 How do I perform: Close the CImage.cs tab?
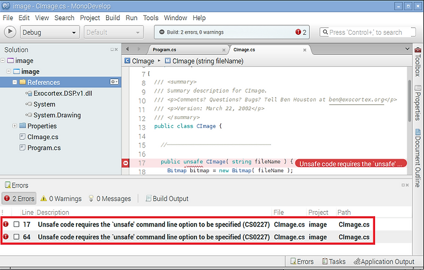tap(304, 50)
